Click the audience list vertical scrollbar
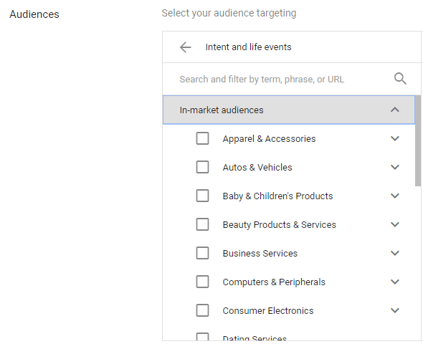 pyautogui.click(x=418, y=140)
